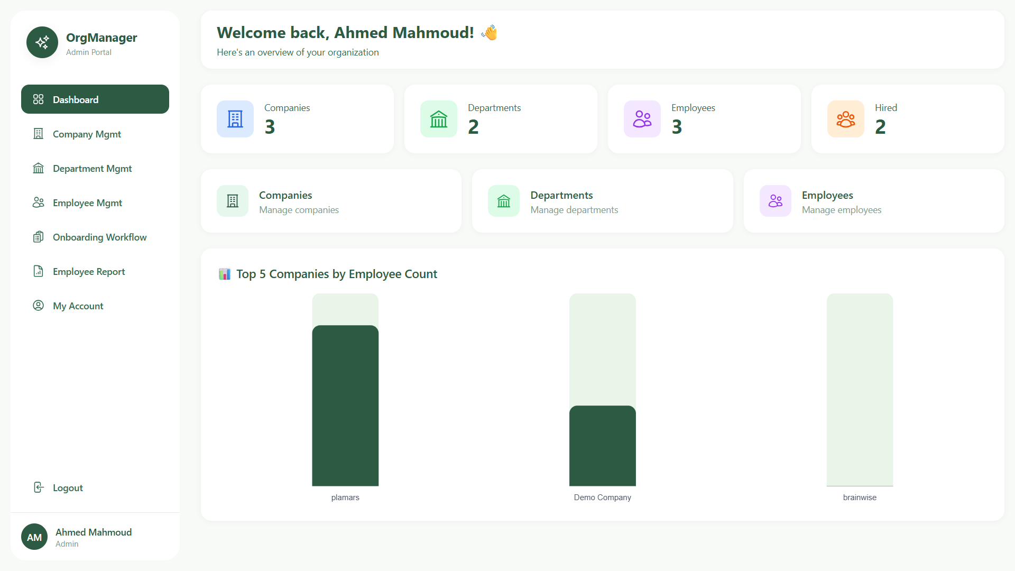1015x571 pixels.
Task: Open the Manage departments card
Action: (602, 201)
